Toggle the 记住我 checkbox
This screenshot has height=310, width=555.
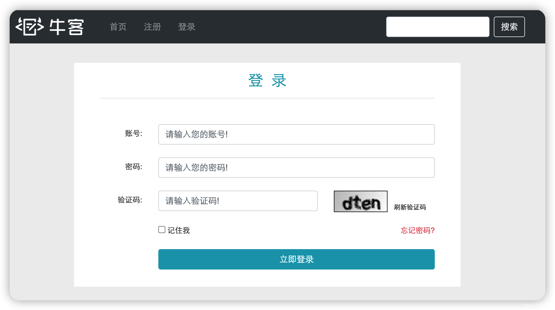(x=162, y=230)
